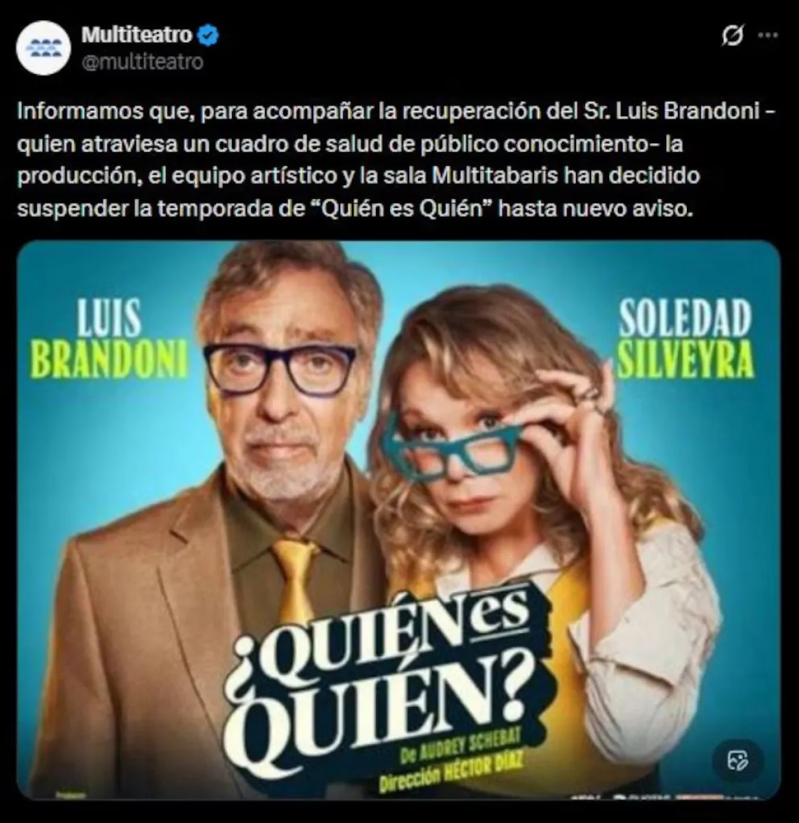Screen dimensions: 799x823
Task: Open the Quién es Quién poster image
Action: tap(398, 520)
